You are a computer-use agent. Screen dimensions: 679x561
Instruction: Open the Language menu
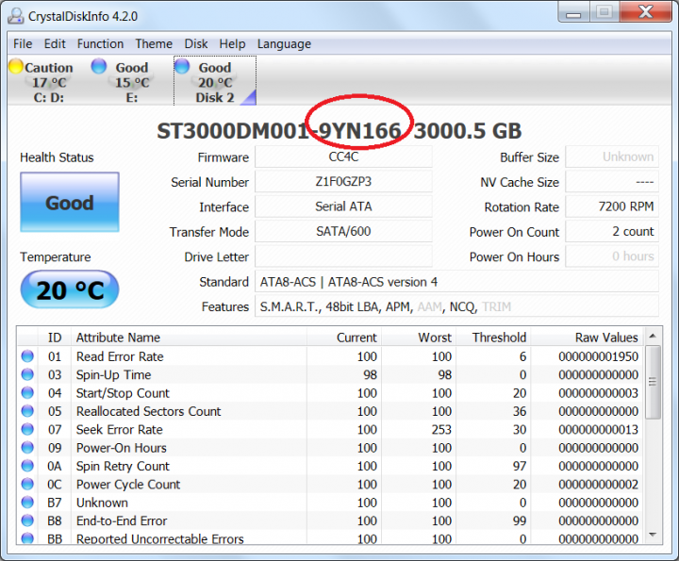[x=284, y=43]
